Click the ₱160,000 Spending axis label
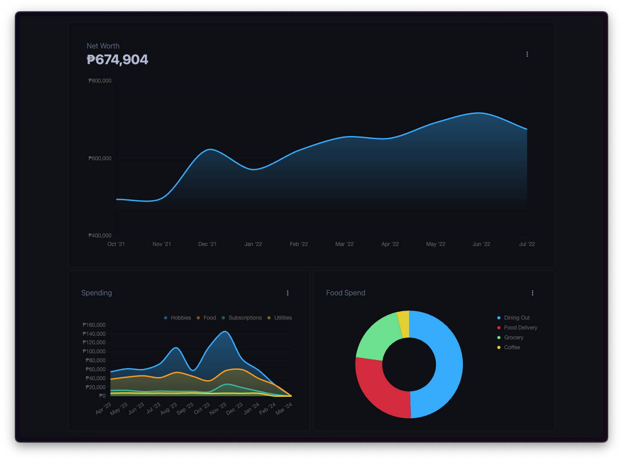Image resolution: width=623 pixels, height=461 pixels. pyautogui.click(x=94, y=325)
